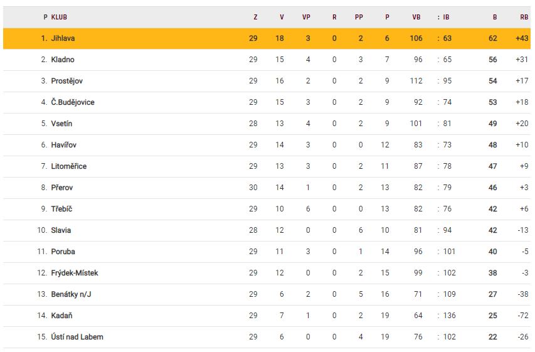Select Benátky n/J in the table
Image resolution: width=535 pixels, height=352 pixels.
pyautogui.click(x=71, y=294)
